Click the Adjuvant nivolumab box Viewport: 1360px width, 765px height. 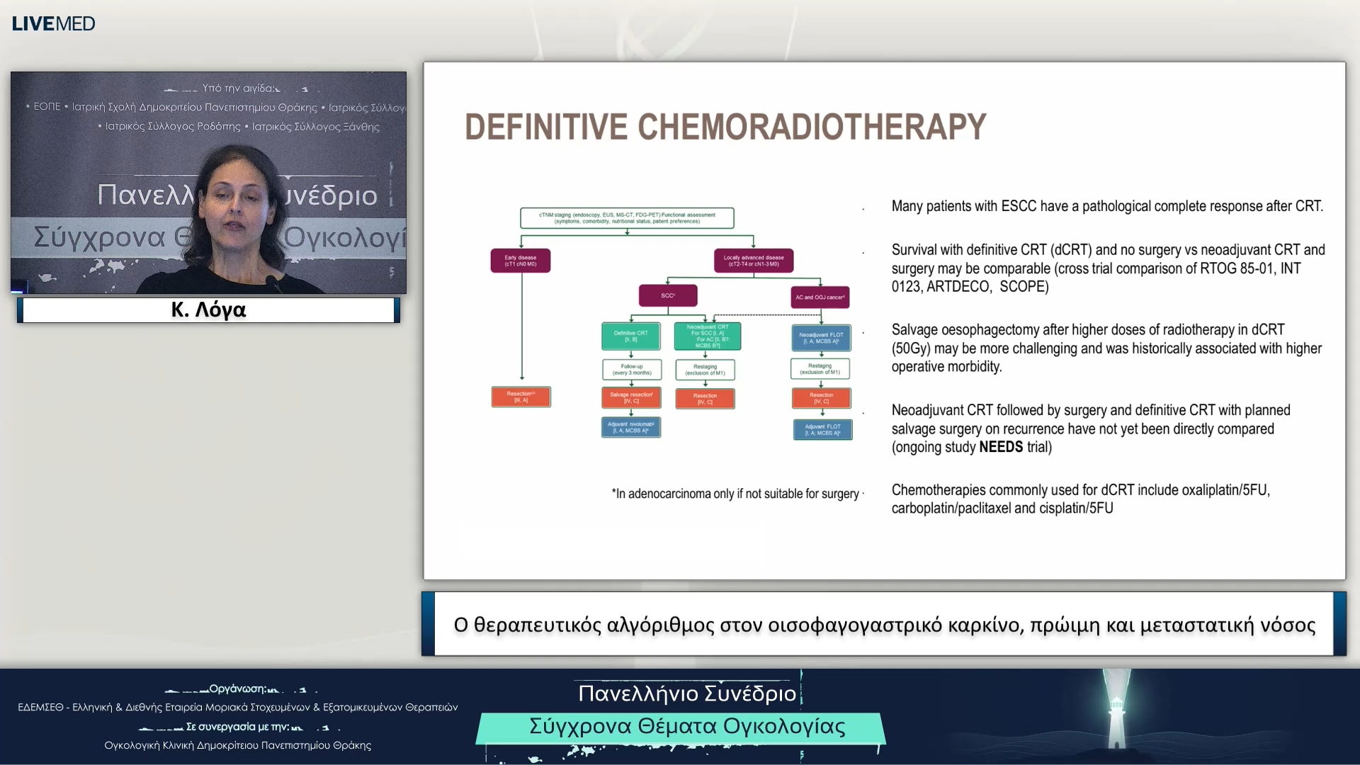click(x=630, y=427)
